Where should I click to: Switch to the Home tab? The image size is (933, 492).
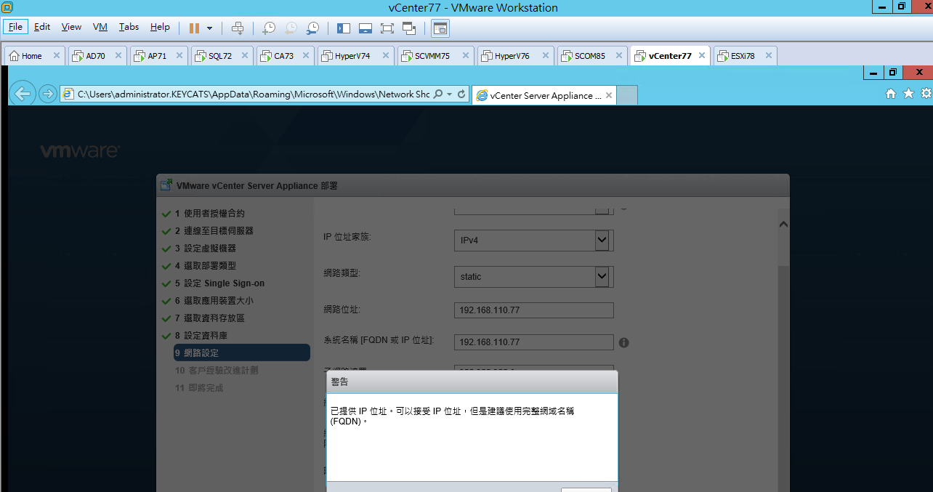(35, 56)
